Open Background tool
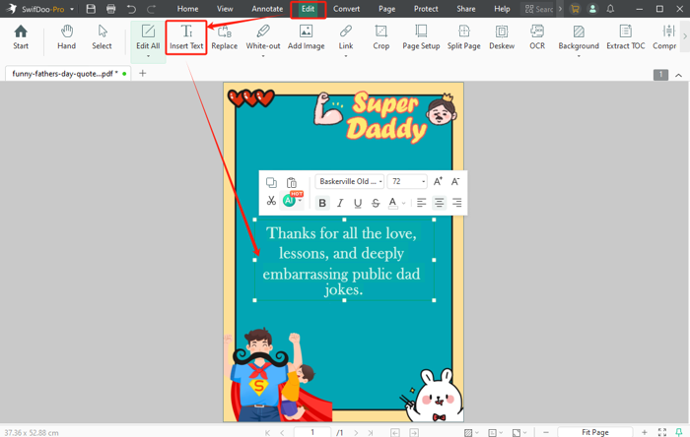Screen dimensions: 690x437 point(579,37)
